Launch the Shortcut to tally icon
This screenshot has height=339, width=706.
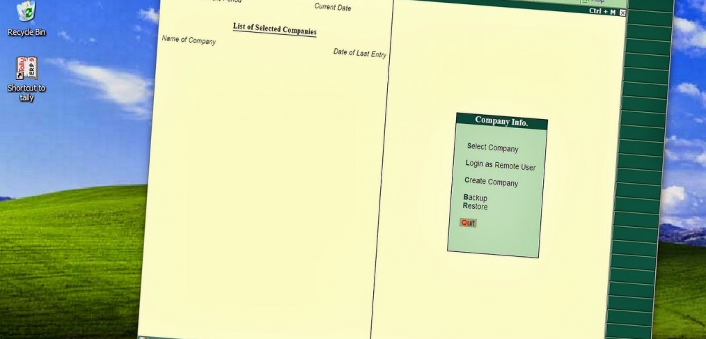(x=26, y=79)
